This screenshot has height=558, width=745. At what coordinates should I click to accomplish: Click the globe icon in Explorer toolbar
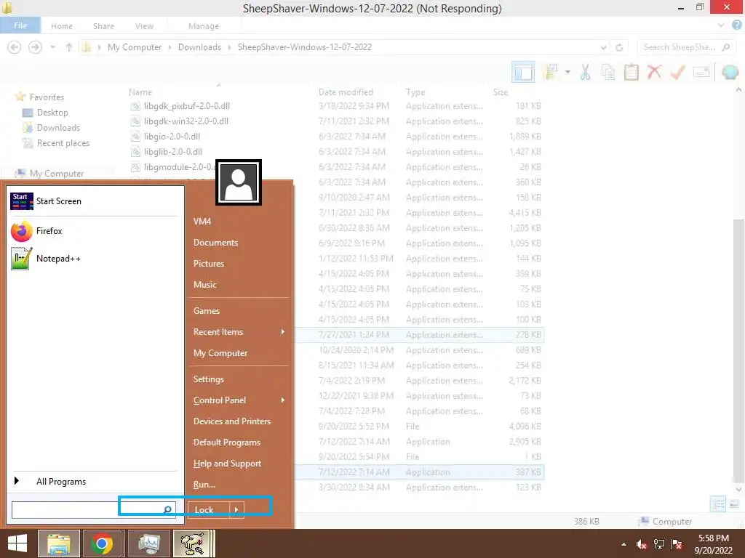pos(730,72)
